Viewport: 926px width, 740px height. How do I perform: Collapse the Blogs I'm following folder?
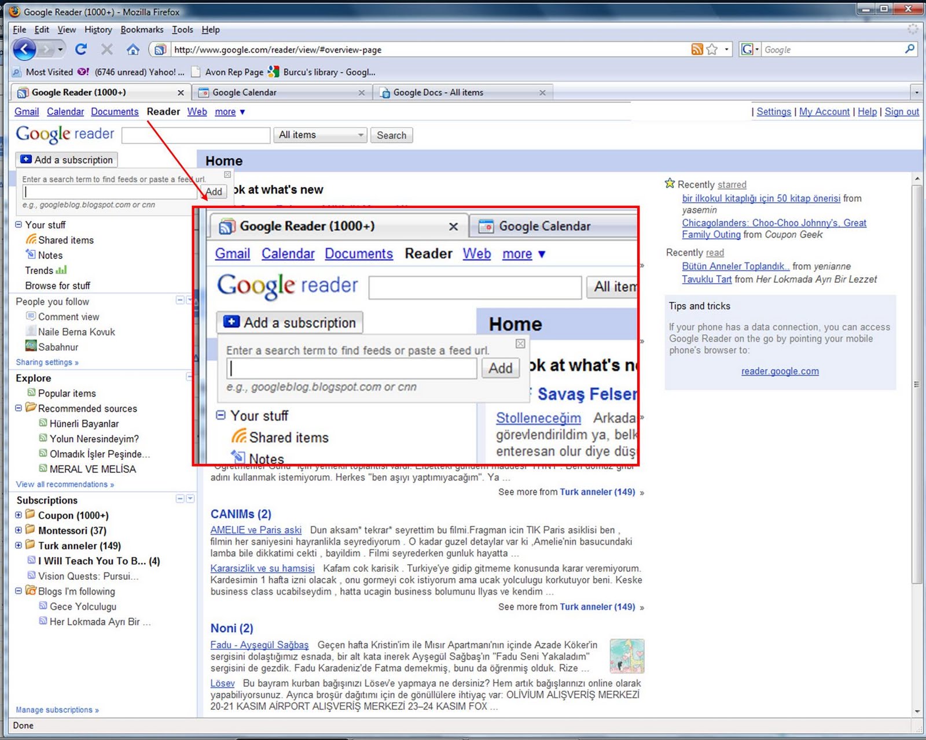coord(19,591)
